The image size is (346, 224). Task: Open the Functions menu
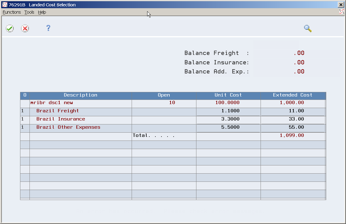pos(12,12)
